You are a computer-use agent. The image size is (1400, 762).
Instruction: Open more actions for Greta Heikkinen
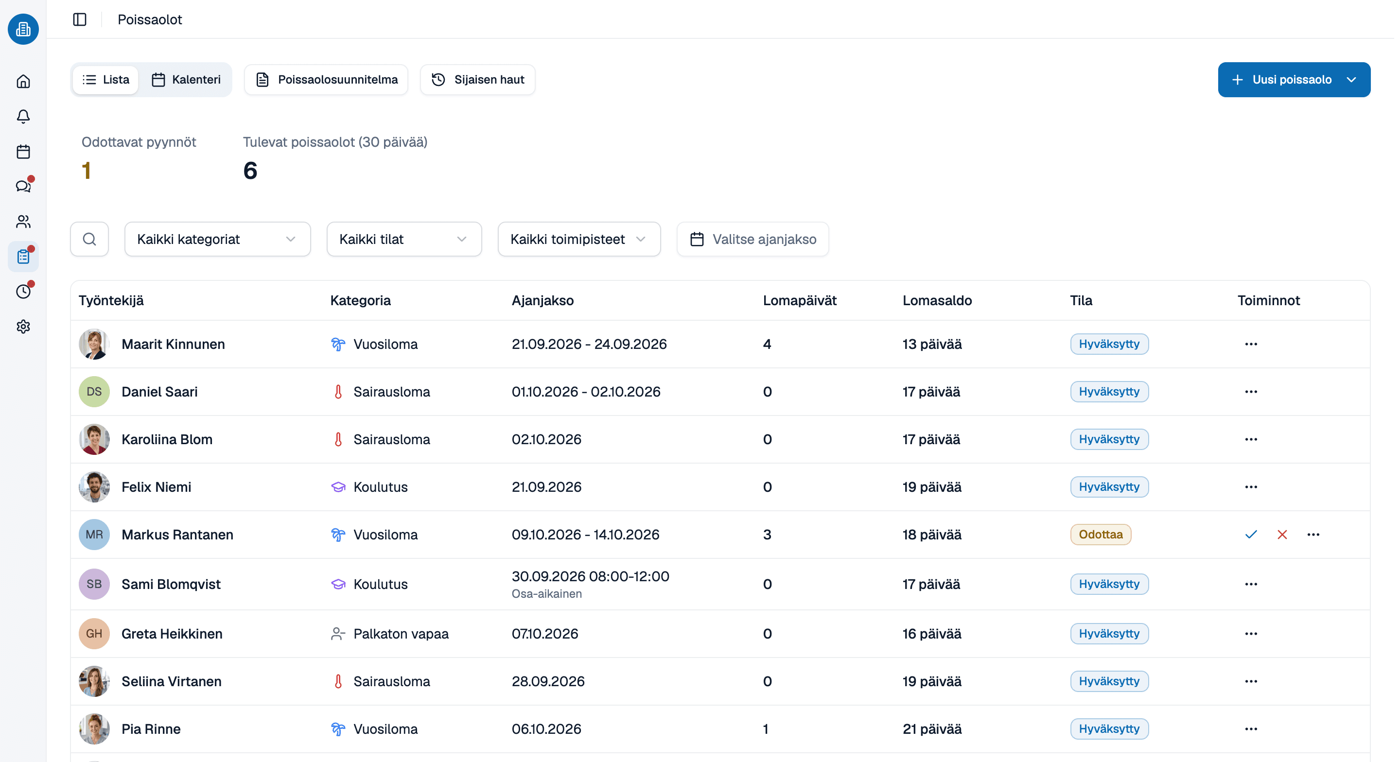1251,634
